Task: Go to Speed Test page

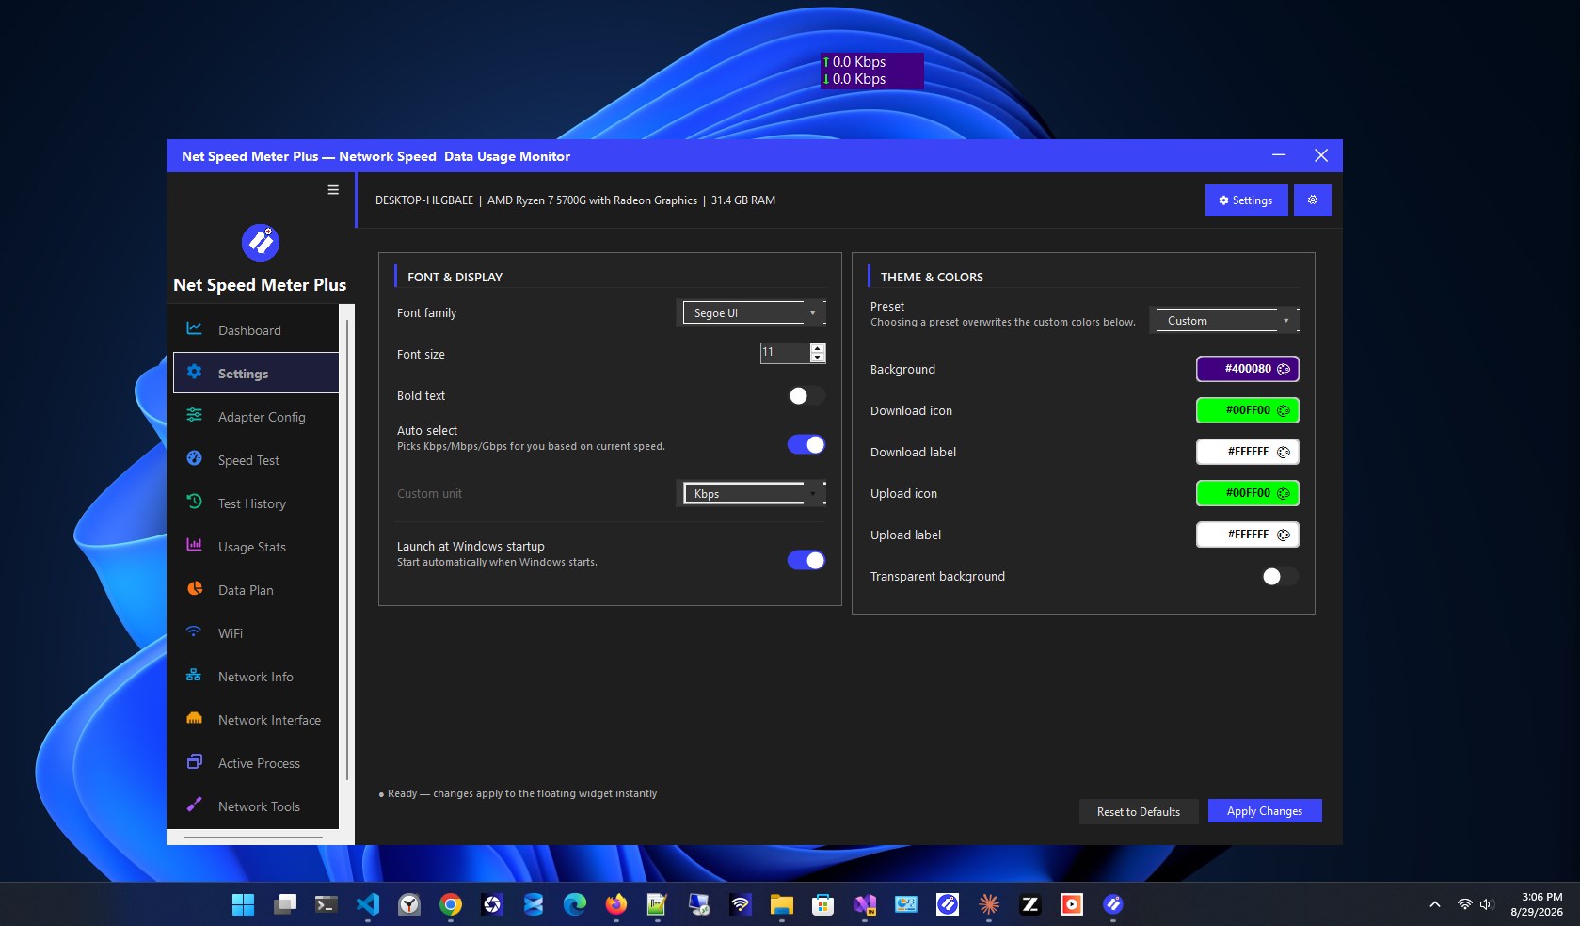Action: tap(256, 460)
